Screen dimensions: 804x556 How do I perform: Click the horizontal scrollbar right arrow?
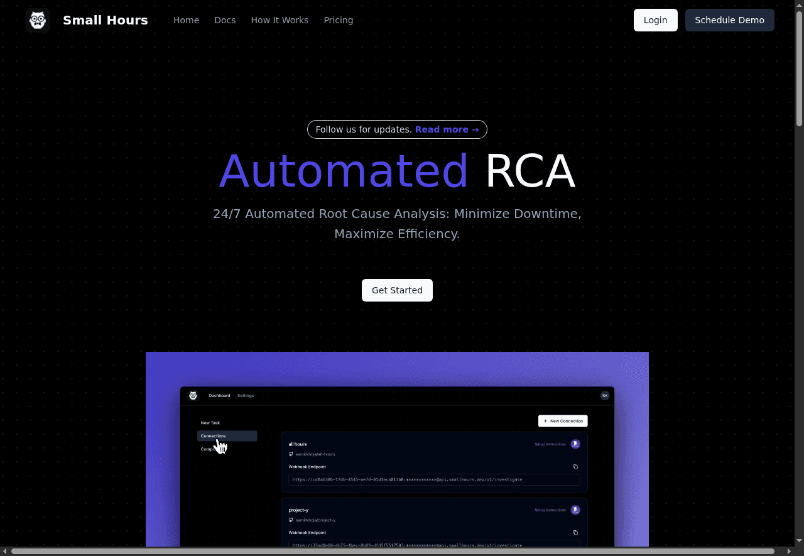coord(790,551)
